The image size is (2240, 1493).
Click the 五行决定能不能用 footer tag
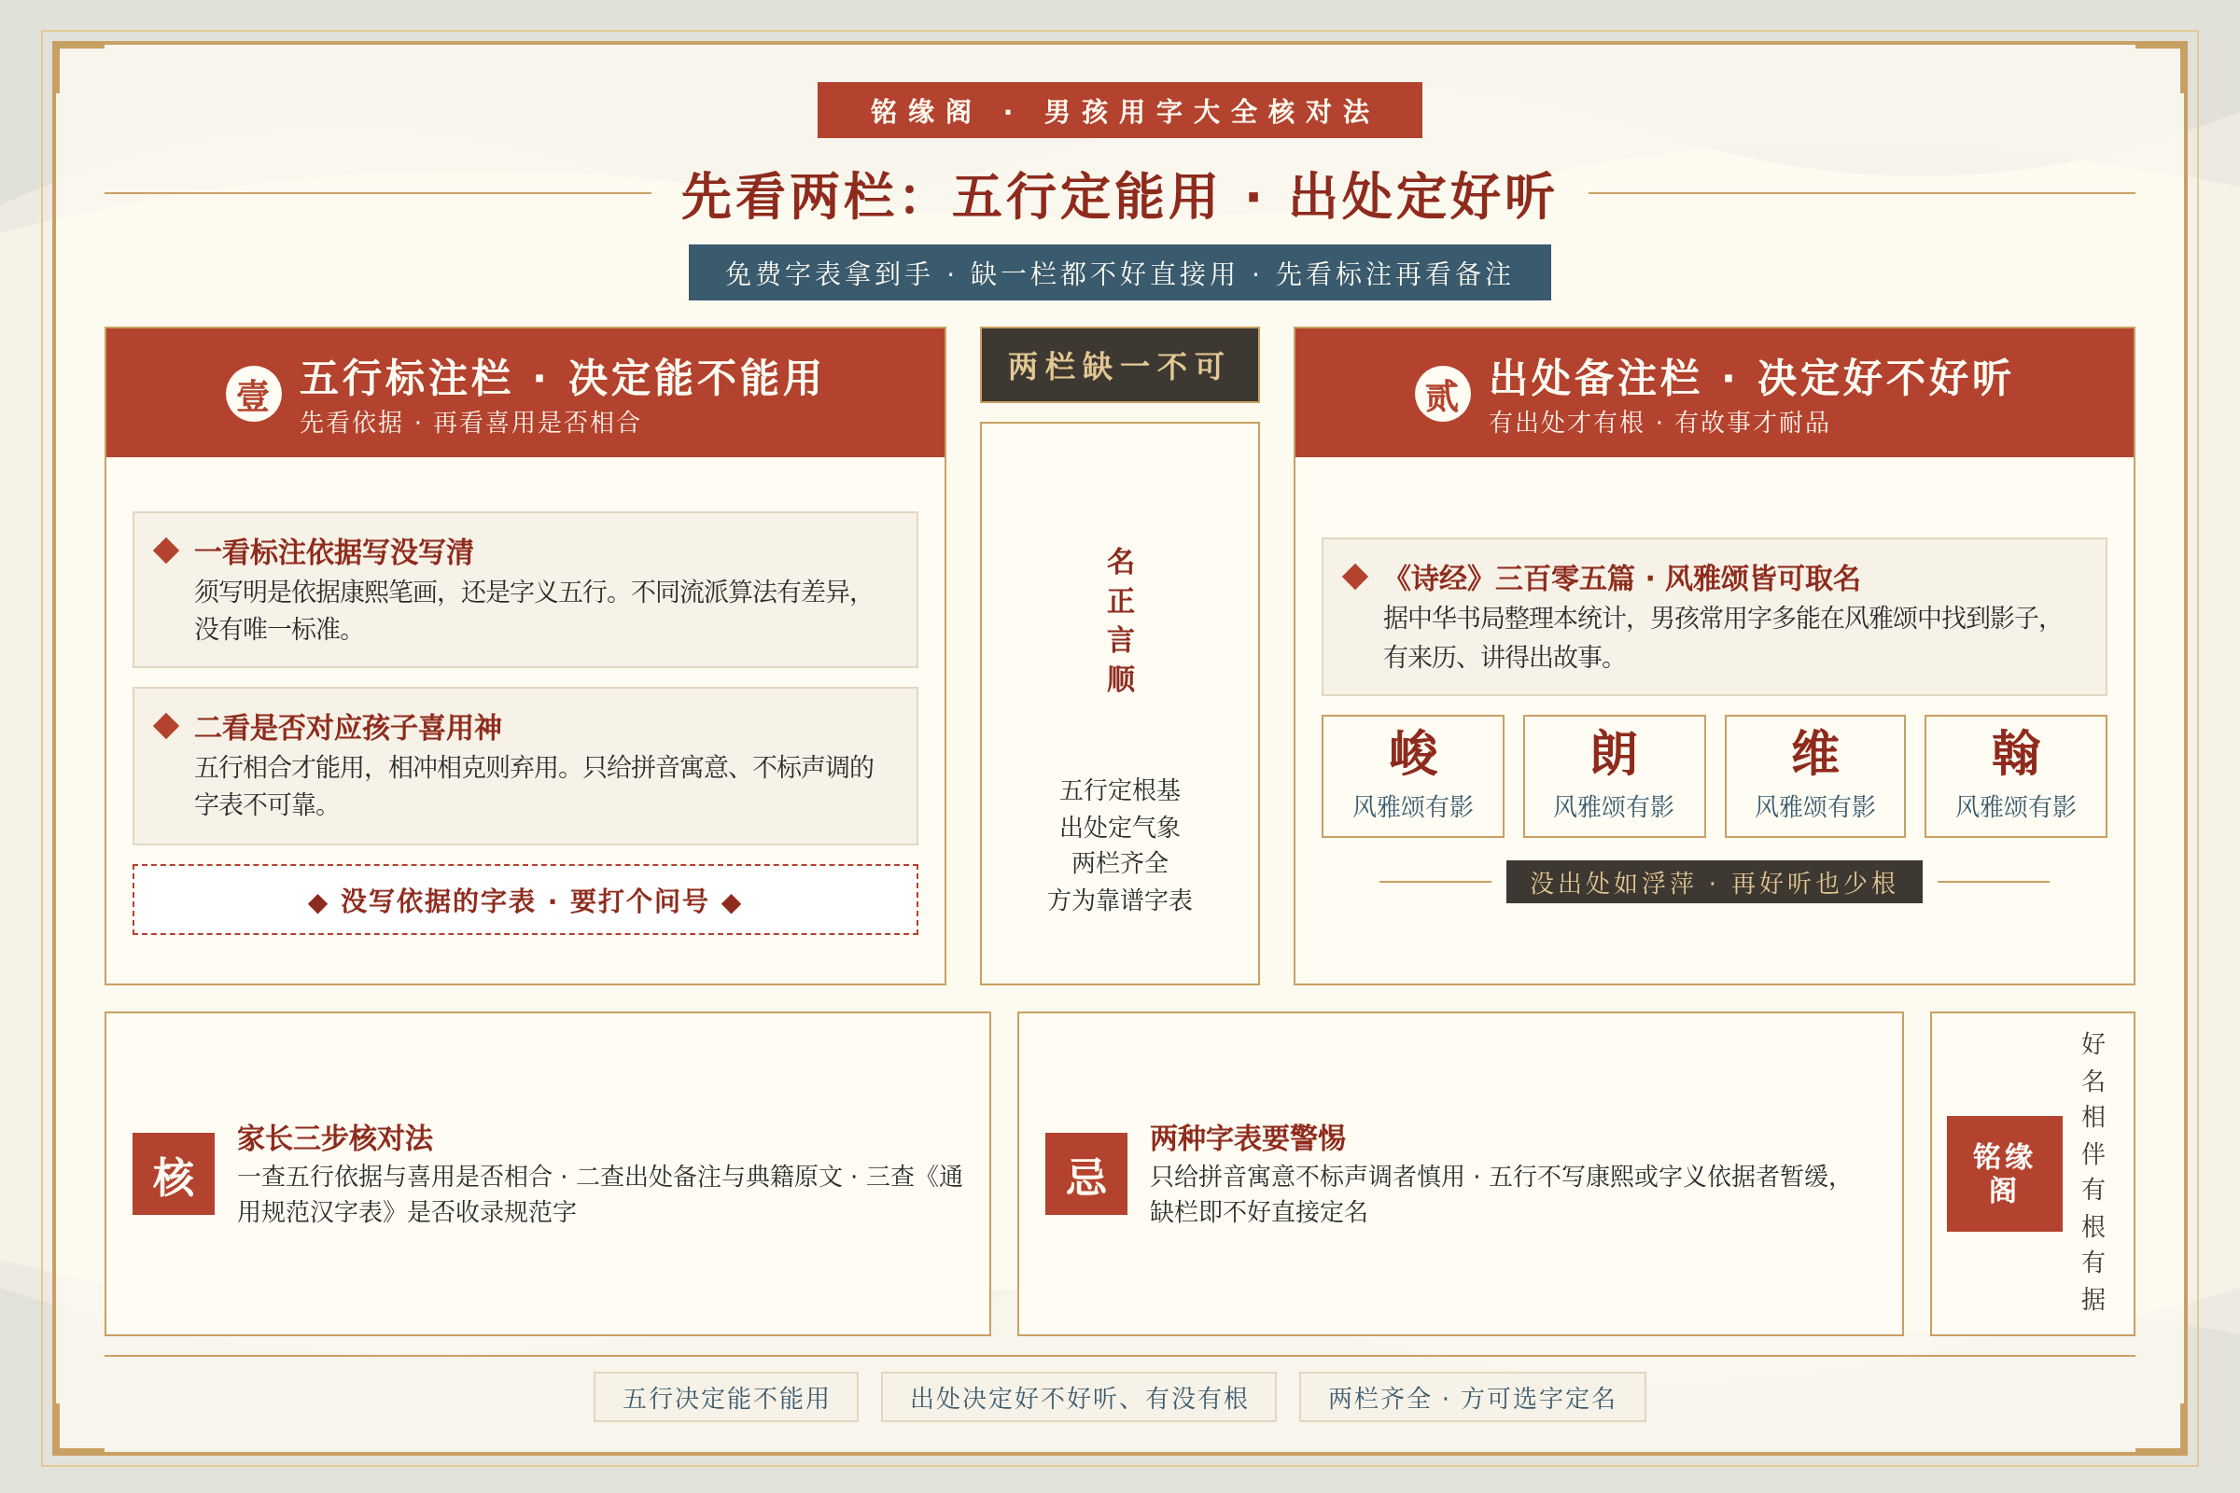point(726,1397)
